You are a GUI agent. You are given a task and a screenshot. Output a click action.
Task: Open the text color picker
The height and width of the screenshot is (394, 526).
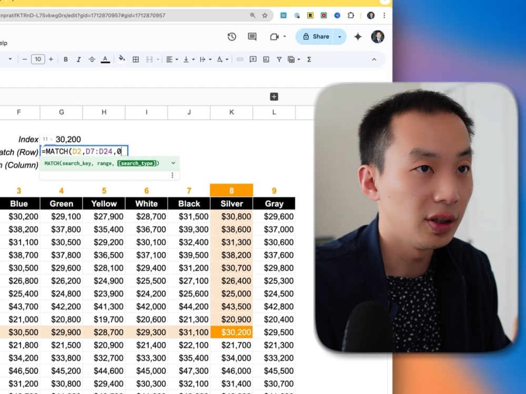tap(105, 60)
